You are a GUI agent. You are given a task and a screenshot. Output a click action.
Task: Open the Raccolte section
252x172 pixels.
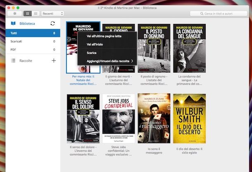click(26, 61)
